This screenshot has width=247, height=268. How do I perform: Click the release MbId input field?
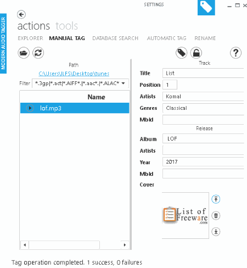coord(203,174)
